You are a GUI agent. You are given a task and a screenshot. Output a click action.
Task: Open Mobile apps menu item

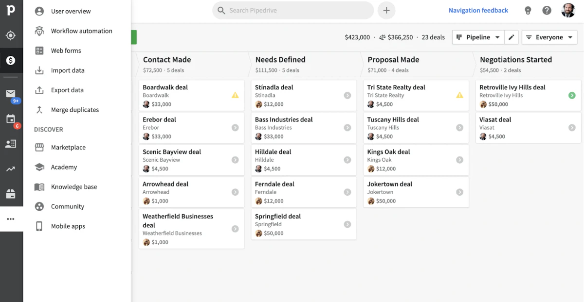(x=77, y=226)
